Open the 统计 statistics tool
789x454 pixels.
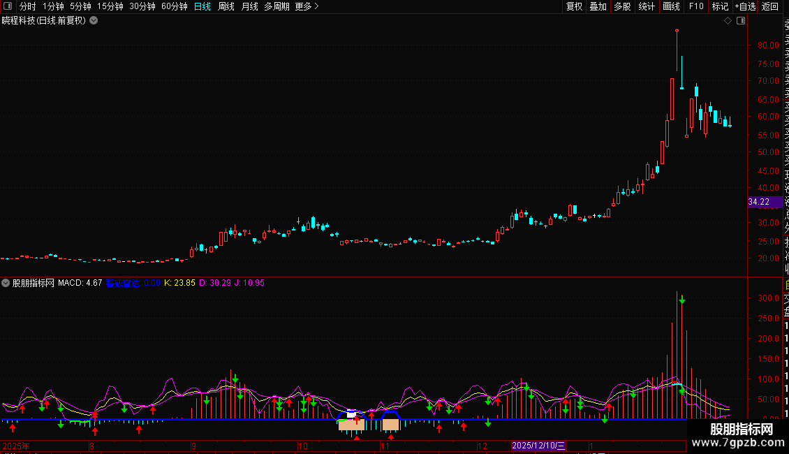coord(647,6)
